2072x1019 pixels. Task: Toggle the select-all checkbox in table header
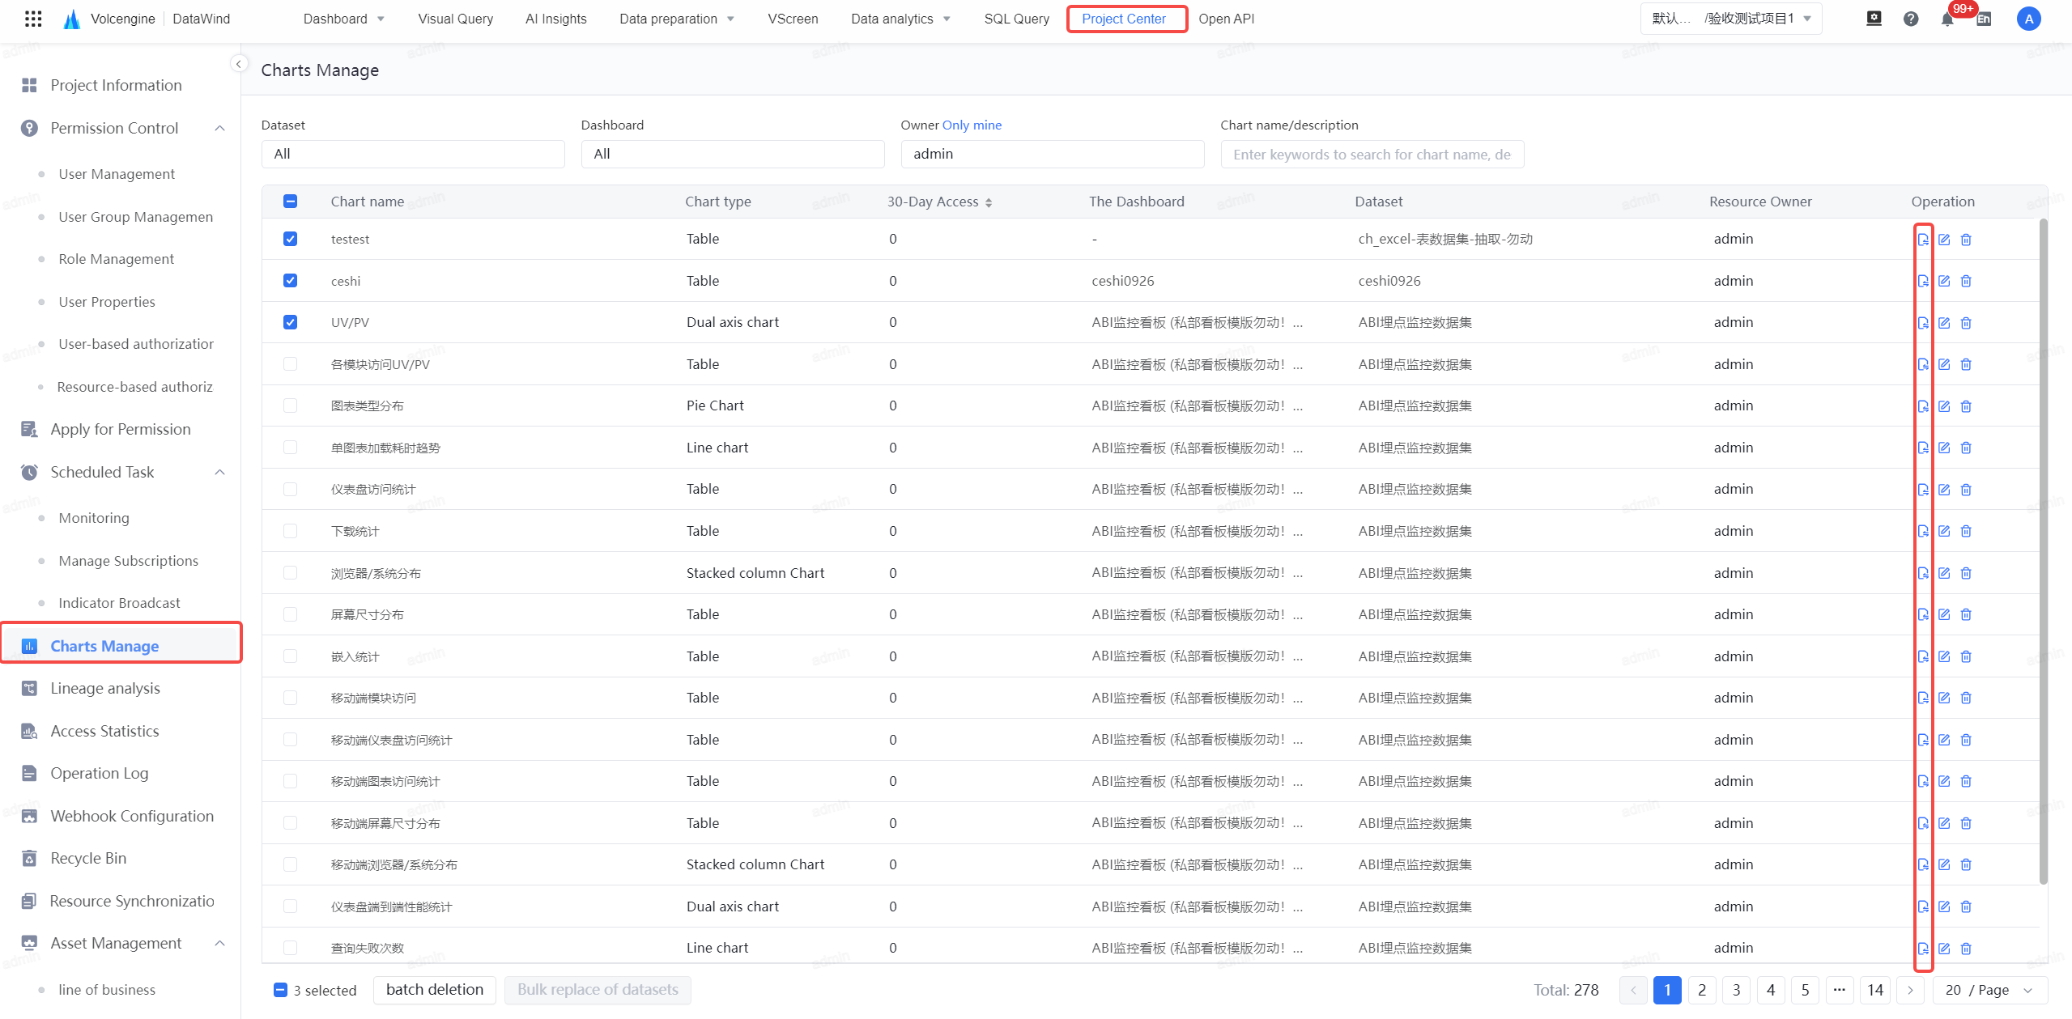(x=290, y=202)
